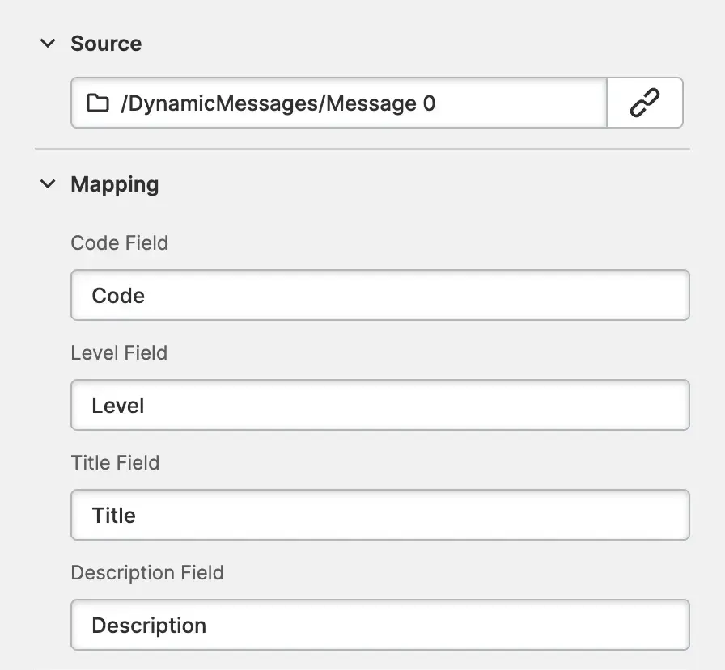725x670 pixels.
Task: Click the divider line below Source section
Action: tap(362, 150)
